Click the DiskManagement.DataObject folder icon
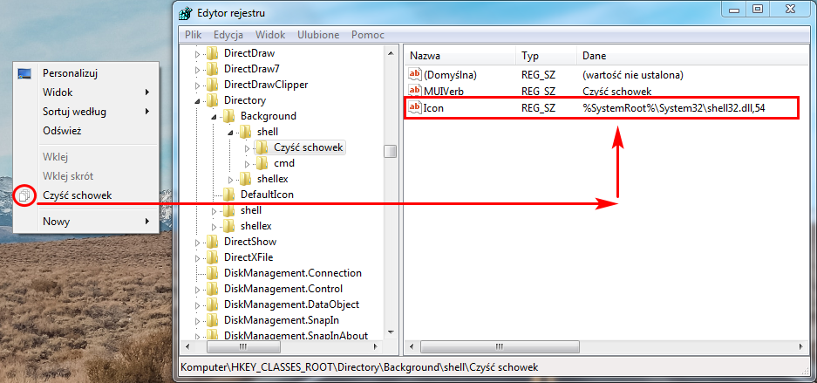 212,304
